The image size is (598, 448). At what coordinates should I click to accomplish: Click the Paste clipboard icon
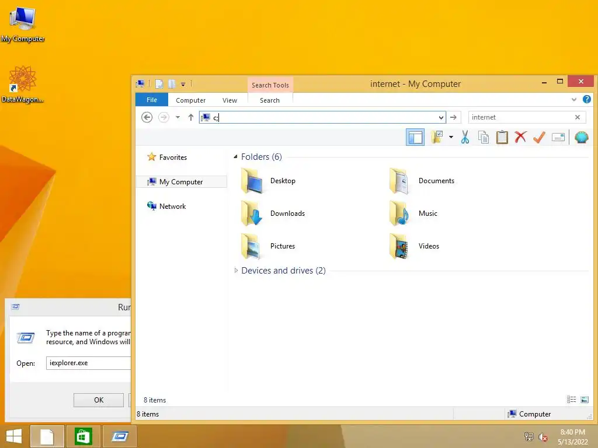coord(502,137)
